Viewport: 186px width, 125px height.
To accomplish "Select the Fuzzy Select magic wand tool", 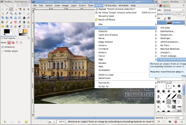I will point(16,9).
